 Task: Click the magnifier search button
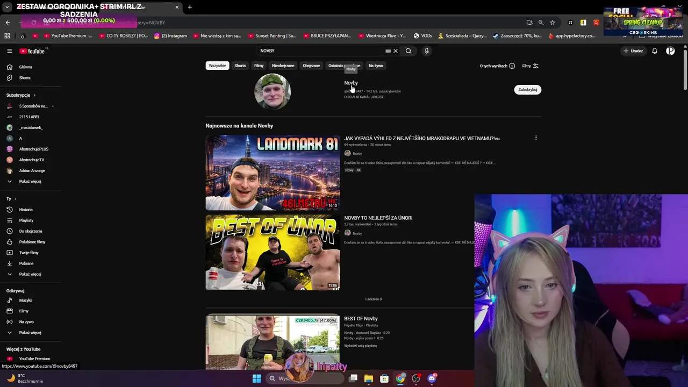[x=408, y=51]
